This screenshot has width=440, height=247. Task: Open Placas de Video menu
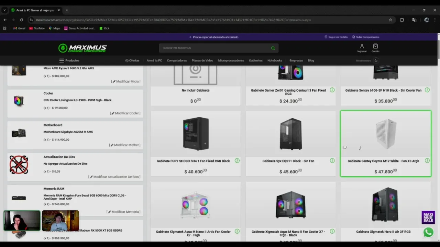coord(202,61)
